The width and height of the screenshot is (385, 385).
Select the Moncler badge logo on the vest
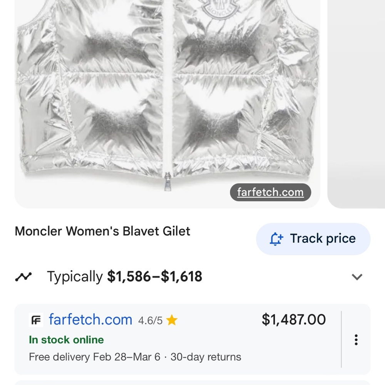219,8
